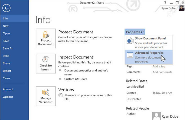
Task: Expand Manage Versions dropdown arrow
Action: (x=52, y=102)
